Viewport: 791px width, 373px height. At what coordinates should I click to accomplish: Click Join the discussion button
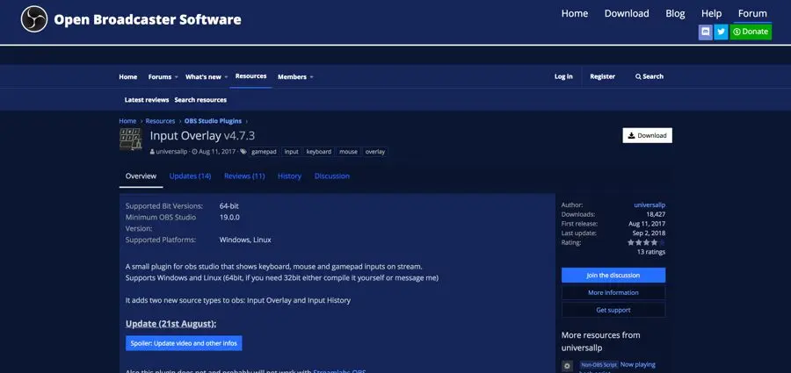point(613,275)
